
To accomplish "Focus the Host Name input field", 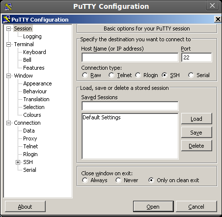I will coord(130,57).
